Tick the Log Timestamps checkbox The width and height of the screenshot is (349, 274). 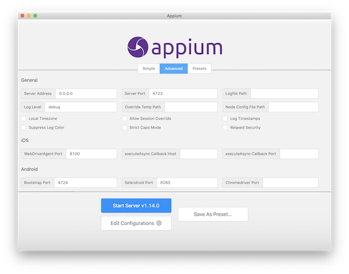pyautogui.click(x=225, y=119)
